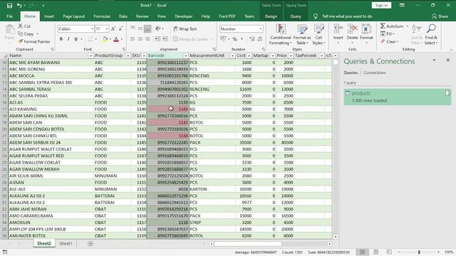The width and height of the screenshot is (456, 256).
Task: Apply red font color swatch
Action: pos(116,39)
